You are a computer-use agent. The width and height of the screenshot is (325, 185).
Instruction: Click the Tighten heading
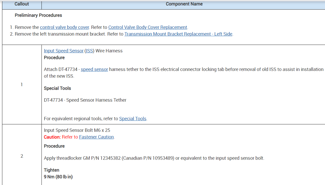tap(52, 170)
